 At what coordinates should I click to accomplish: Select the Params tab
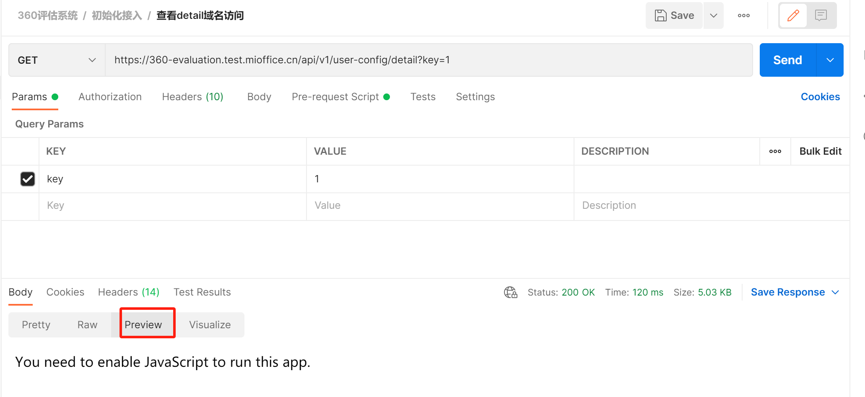click(x=35, y=97)
